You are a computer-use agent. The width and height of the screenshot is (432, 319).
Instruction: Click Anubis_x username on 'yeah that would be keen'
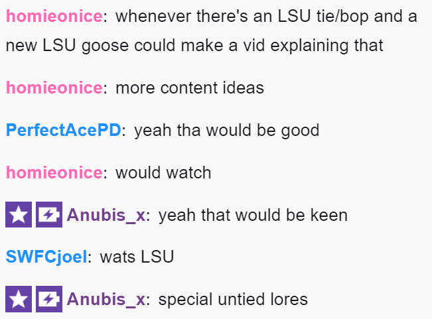pyautogui.click(x=106, y=215)
